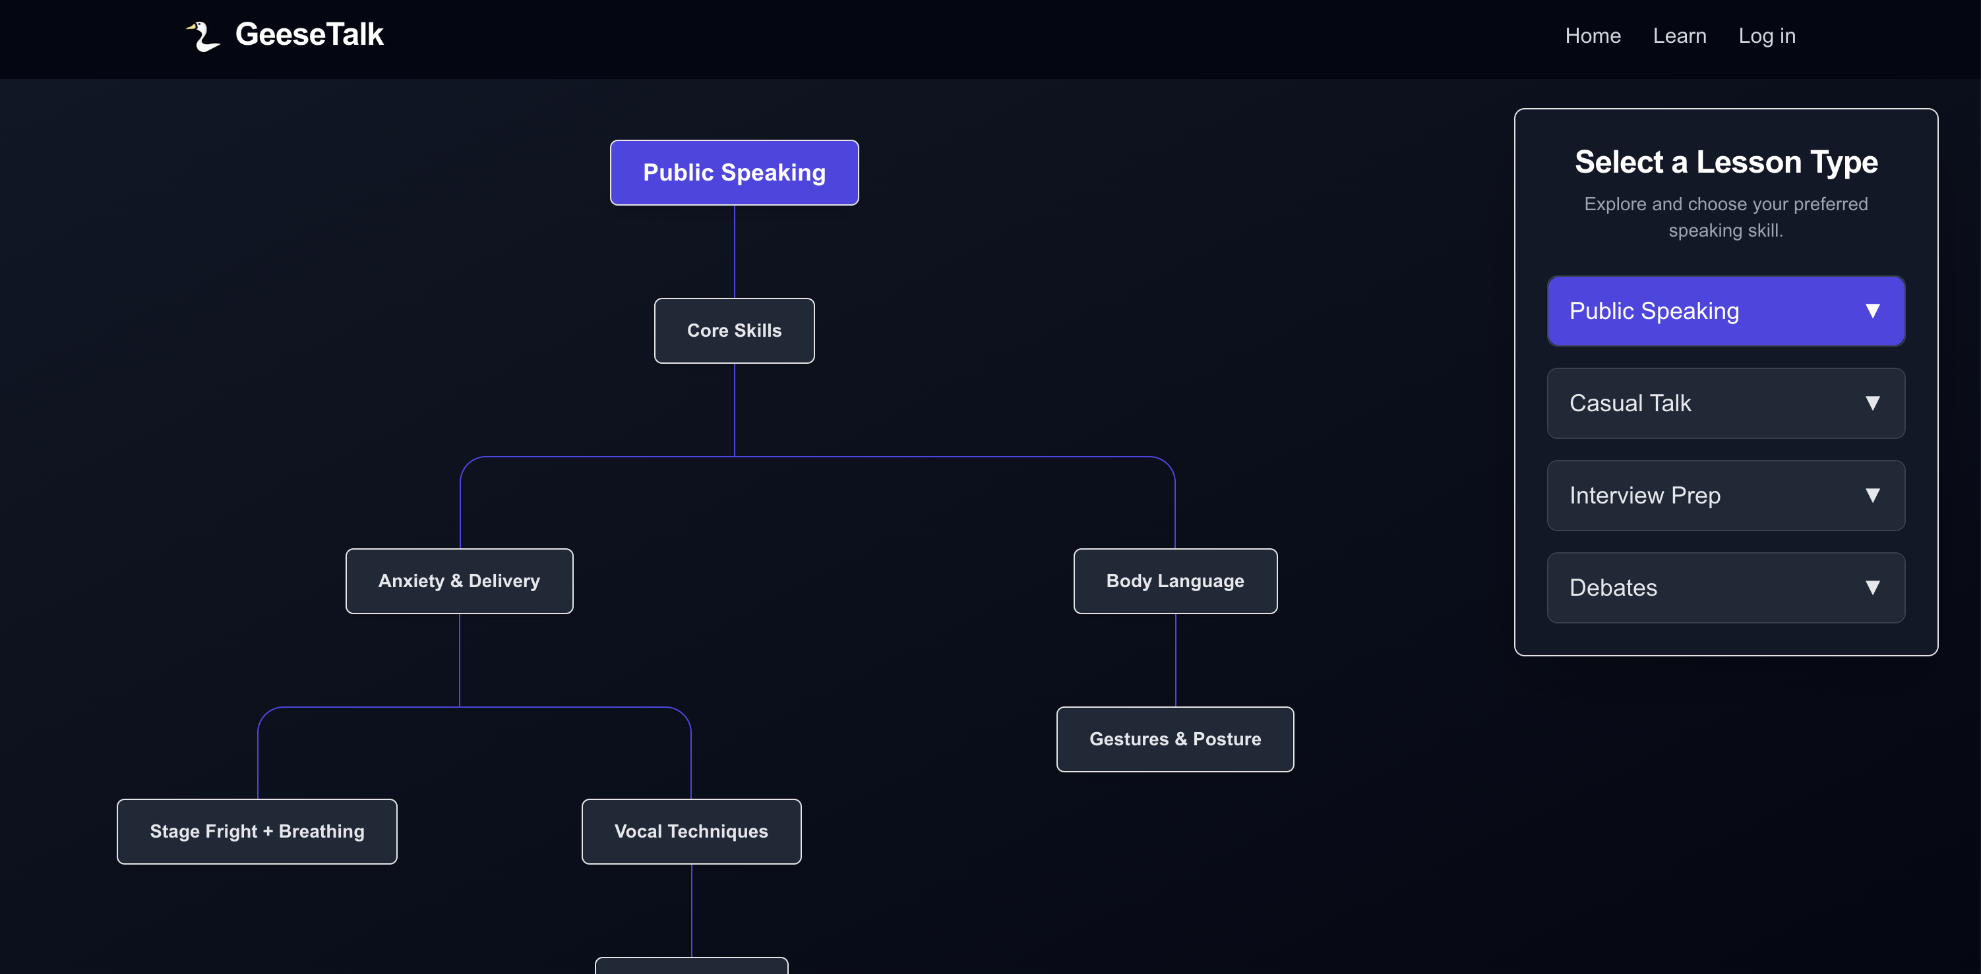Click the Interview Prep triangle arrow
This screenshot has width=1981, height=974.
tap(1872, 495)
